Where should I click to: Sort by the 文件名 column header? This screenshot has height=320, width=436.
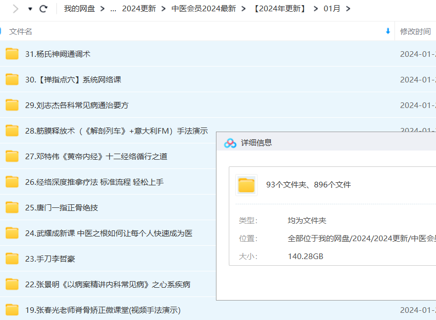pyautogui.click(x=21, y=31)
